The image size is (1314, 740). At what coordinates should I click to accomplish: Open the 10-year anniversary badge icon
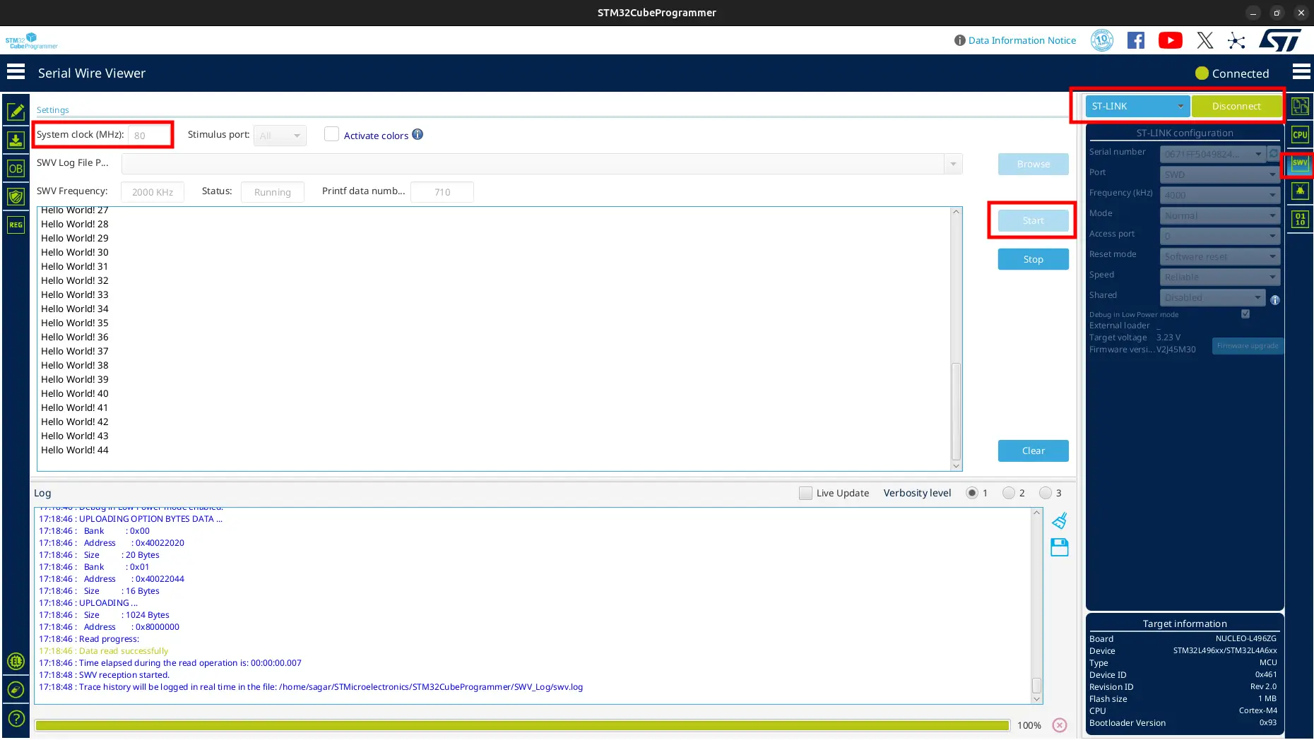click(x=1102, y=40)
